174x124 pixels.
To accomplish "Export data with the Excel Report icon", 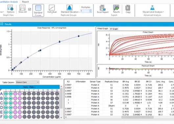I will (103, 8).
